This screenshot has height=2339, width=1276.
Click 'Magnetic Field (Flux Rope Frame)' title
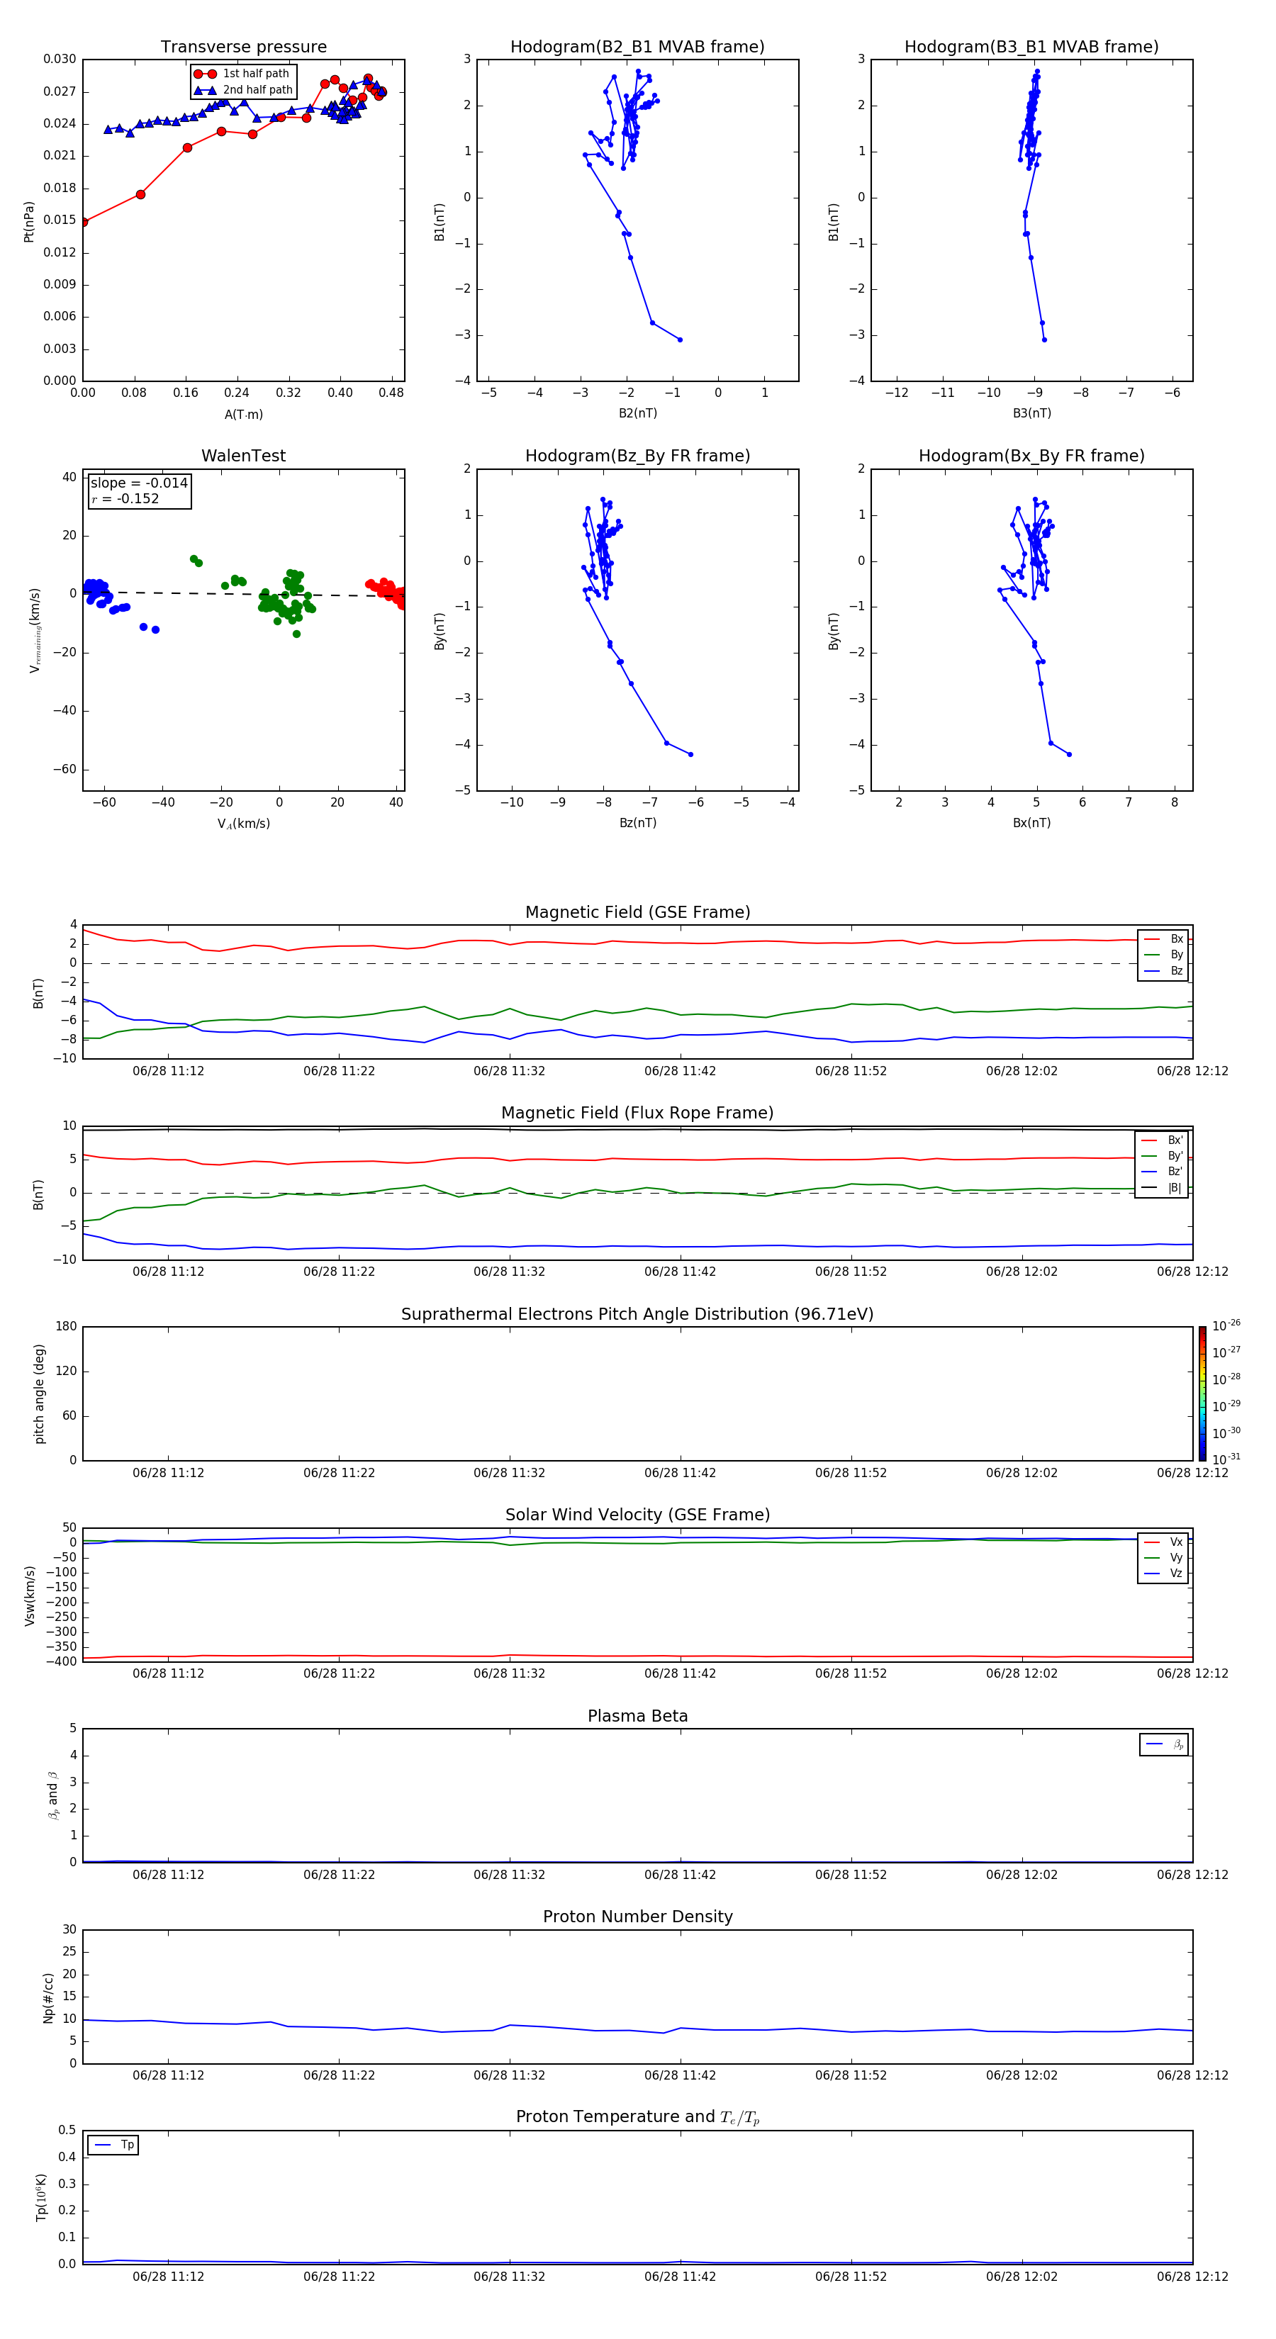(x=637, y=1114)
